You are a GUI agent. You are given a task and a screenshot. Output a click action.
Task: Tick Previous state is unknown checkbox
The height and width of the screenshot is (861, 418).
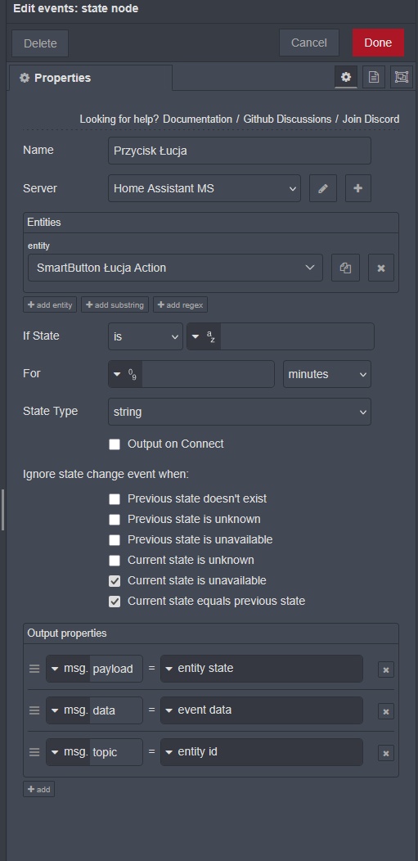click(x=114, y=520)
